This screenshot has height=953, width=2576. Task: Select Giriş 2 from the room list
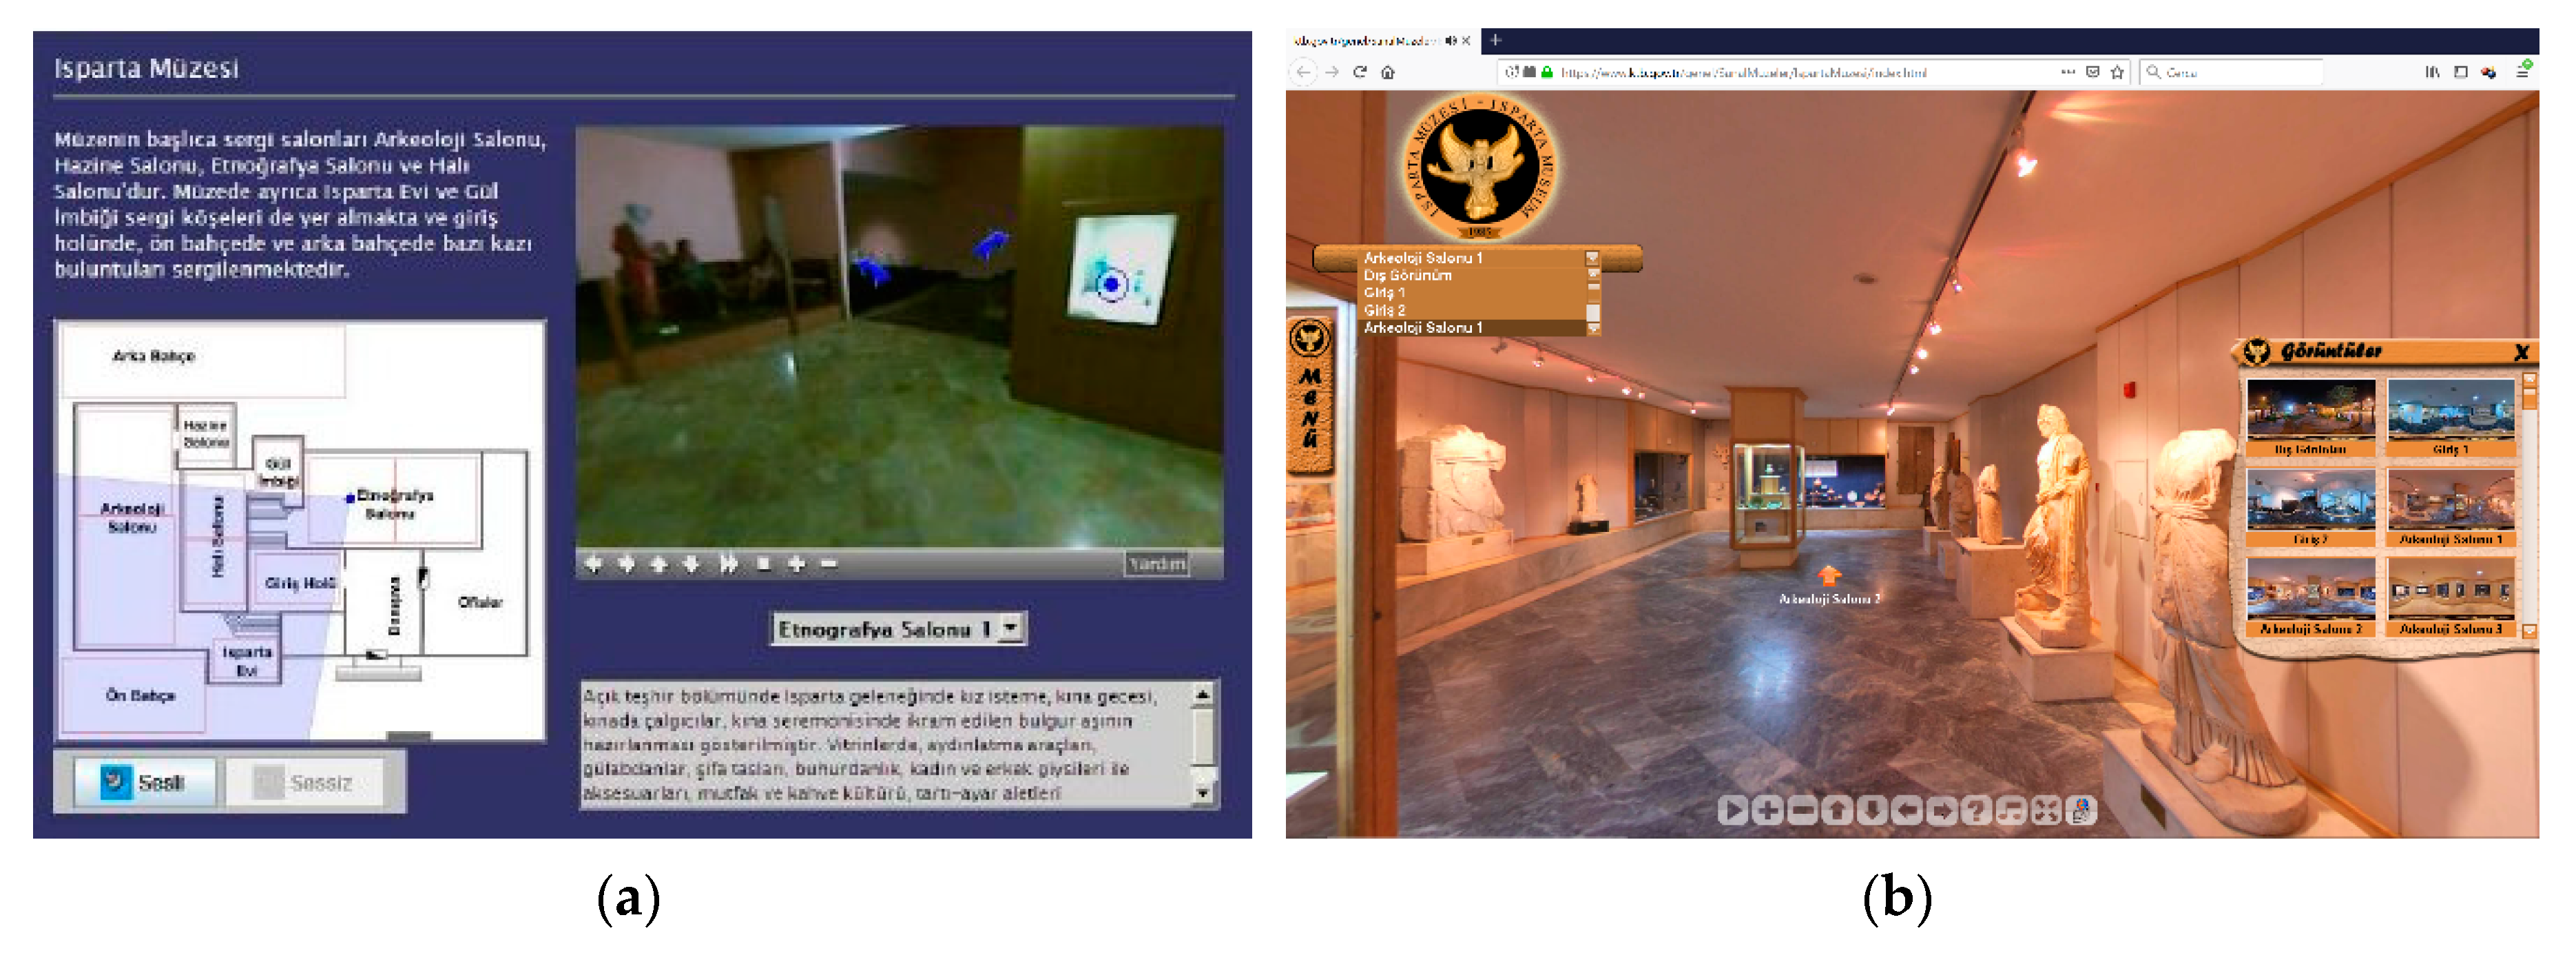(x=1385, y=310)
